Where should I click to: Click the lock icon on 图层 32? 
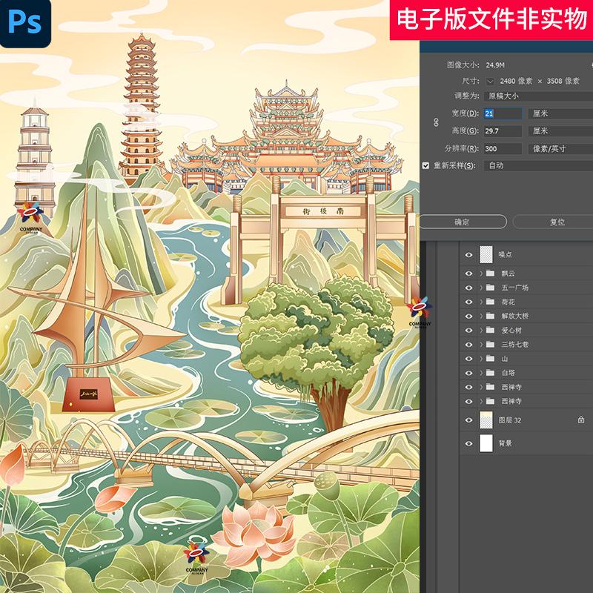tap(581, 420)
